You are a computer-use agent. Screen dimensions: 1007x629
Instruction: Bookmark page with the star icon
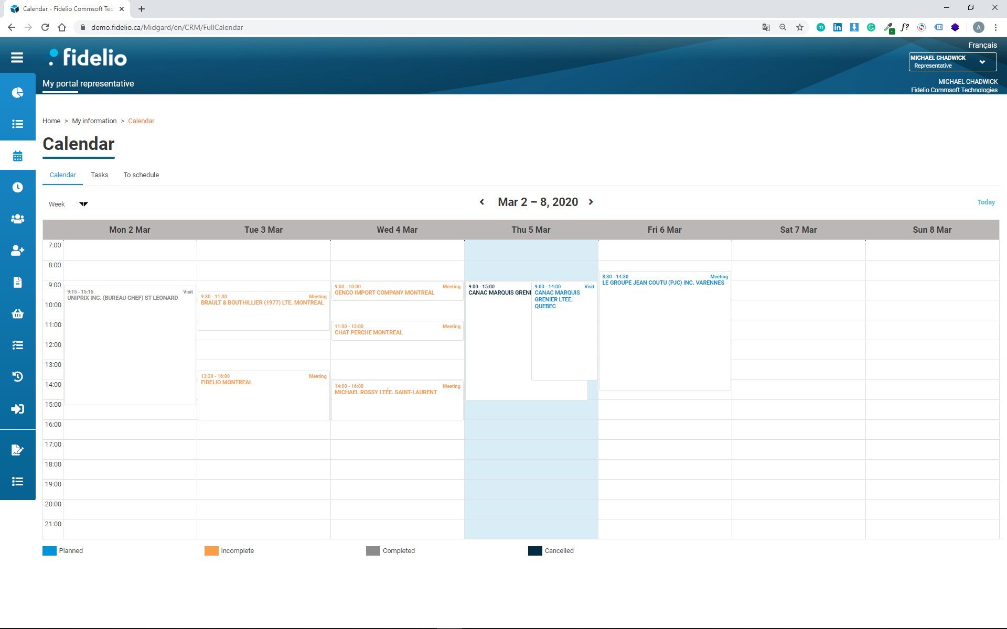(x=799, y=27)
